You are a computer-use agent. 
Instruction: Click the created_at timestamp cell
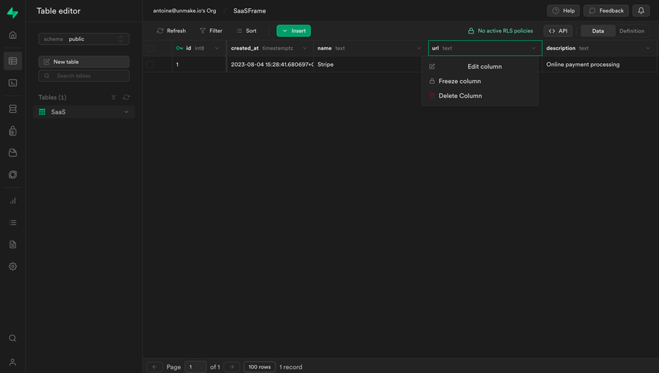[270, 65]
